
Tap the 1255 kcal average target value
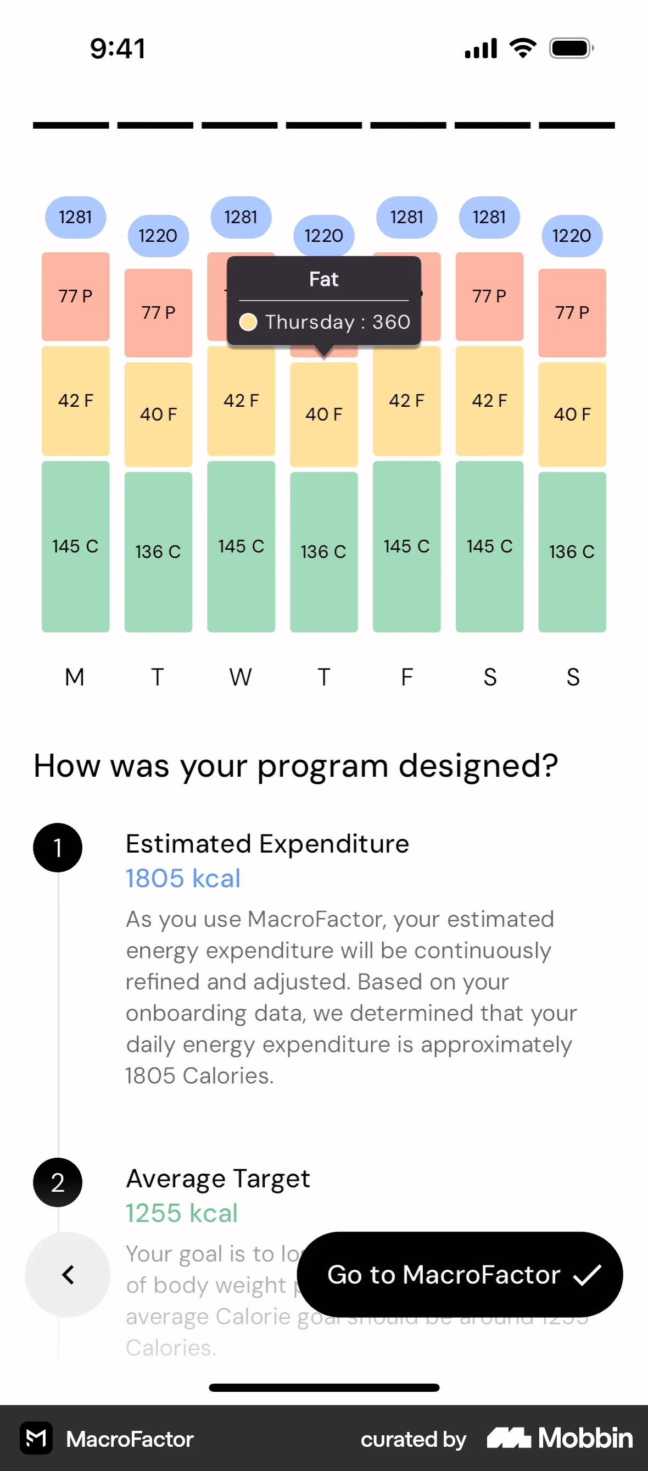point(181,1213)
